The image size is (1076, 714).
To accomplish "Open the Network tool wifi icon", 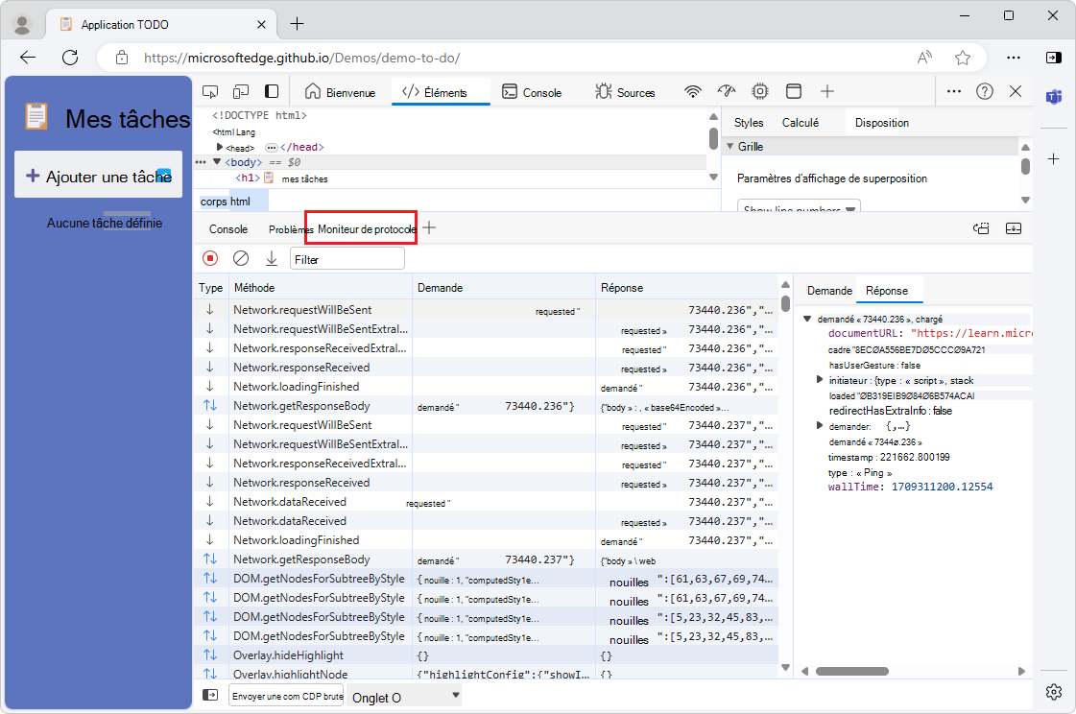I will pos(692,92).
